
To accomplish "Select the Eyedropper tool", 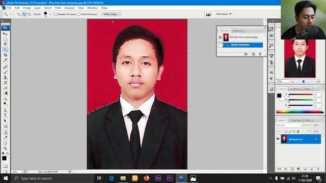I will (x=5, y=138).
